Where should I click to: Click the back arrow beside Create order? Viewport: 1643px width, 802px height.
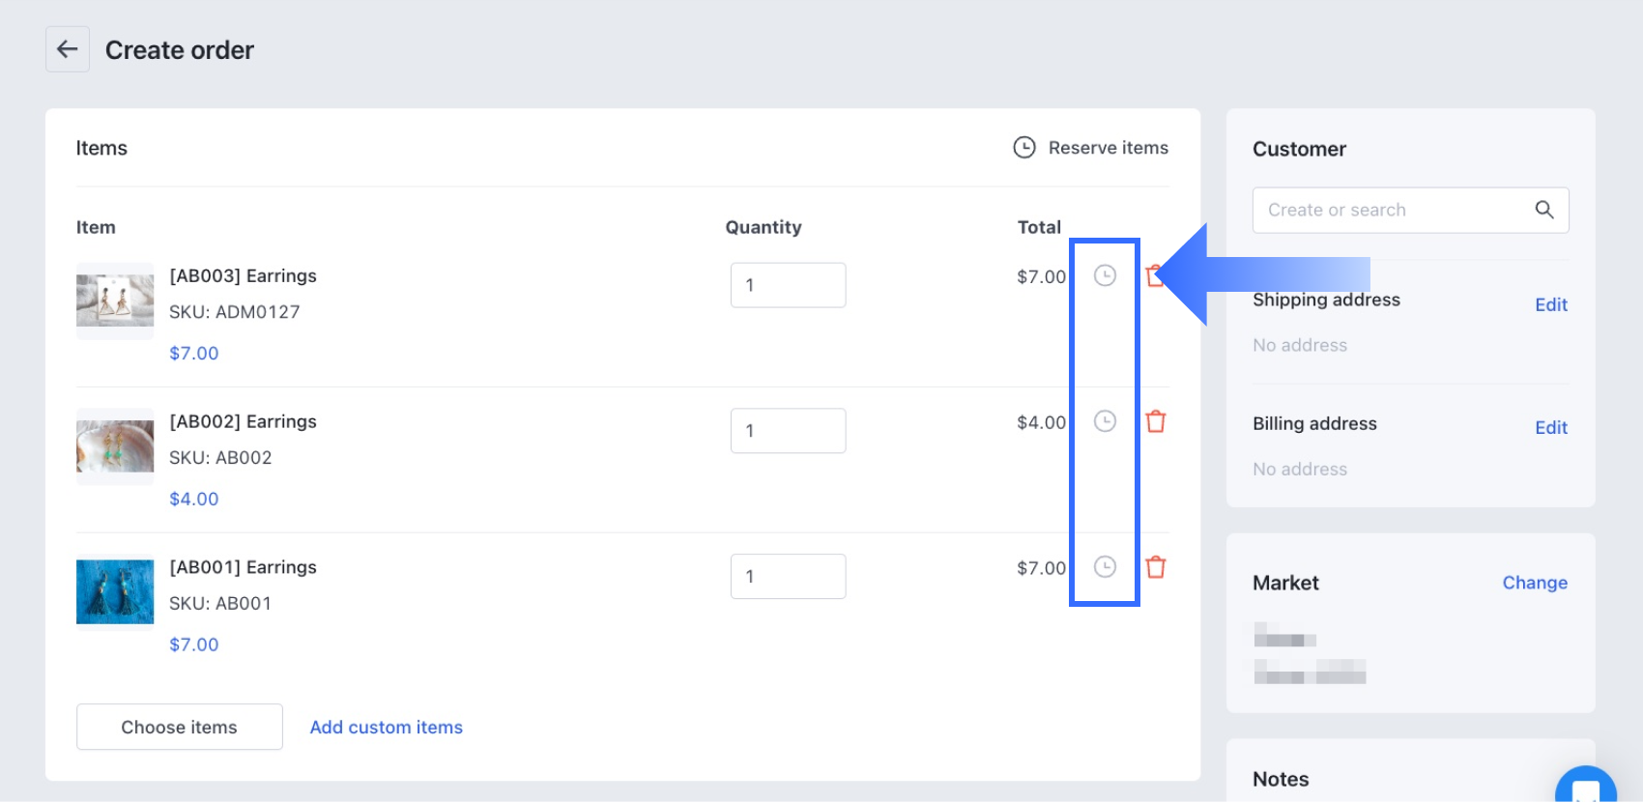(x=67, y=49)
